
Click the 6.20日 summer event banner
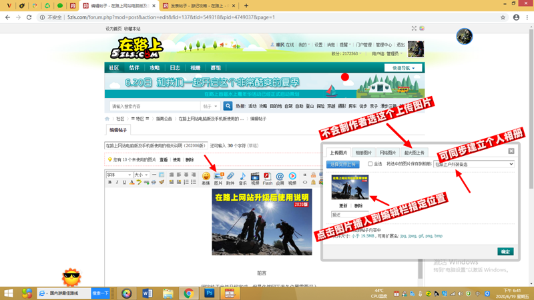pos(264,86)
